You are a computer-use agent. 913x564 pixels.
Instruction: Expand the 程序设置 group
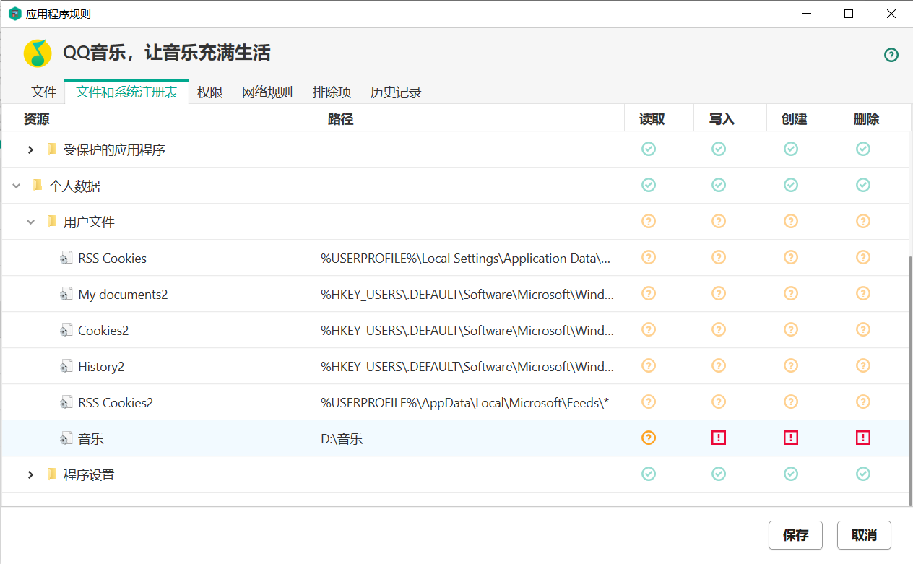30,474
